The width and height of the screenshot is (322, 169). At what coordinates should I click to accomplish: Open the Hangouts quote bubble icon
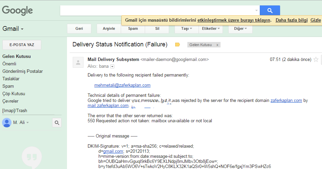(32, 157)
